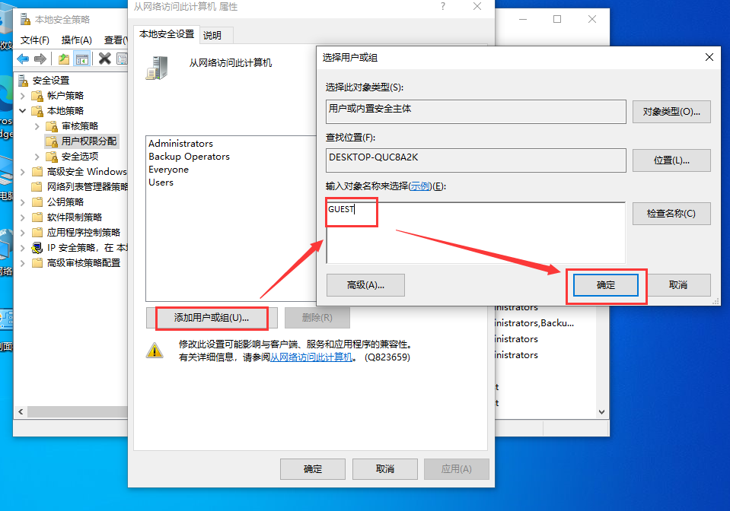Click the Back arrow toolbar icon
This screenshot has width=730, height=511.
tap(24, 59)
